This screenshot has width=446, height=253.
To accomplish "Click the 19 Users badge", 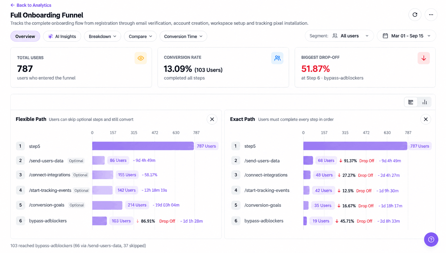I will click(321, 221).
